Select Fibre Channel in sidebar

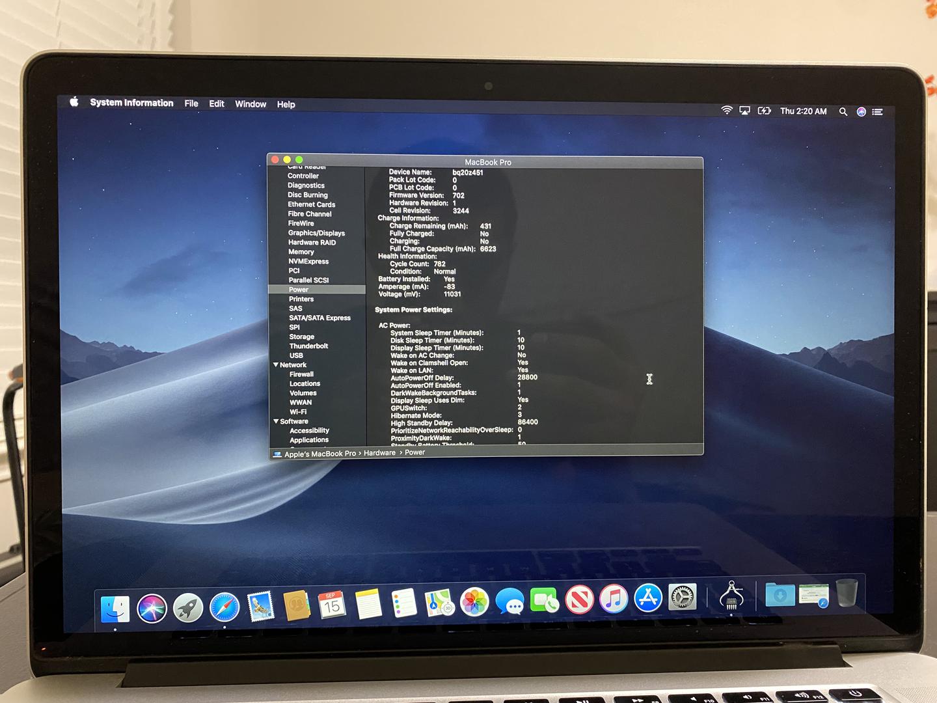coord(310,214)
